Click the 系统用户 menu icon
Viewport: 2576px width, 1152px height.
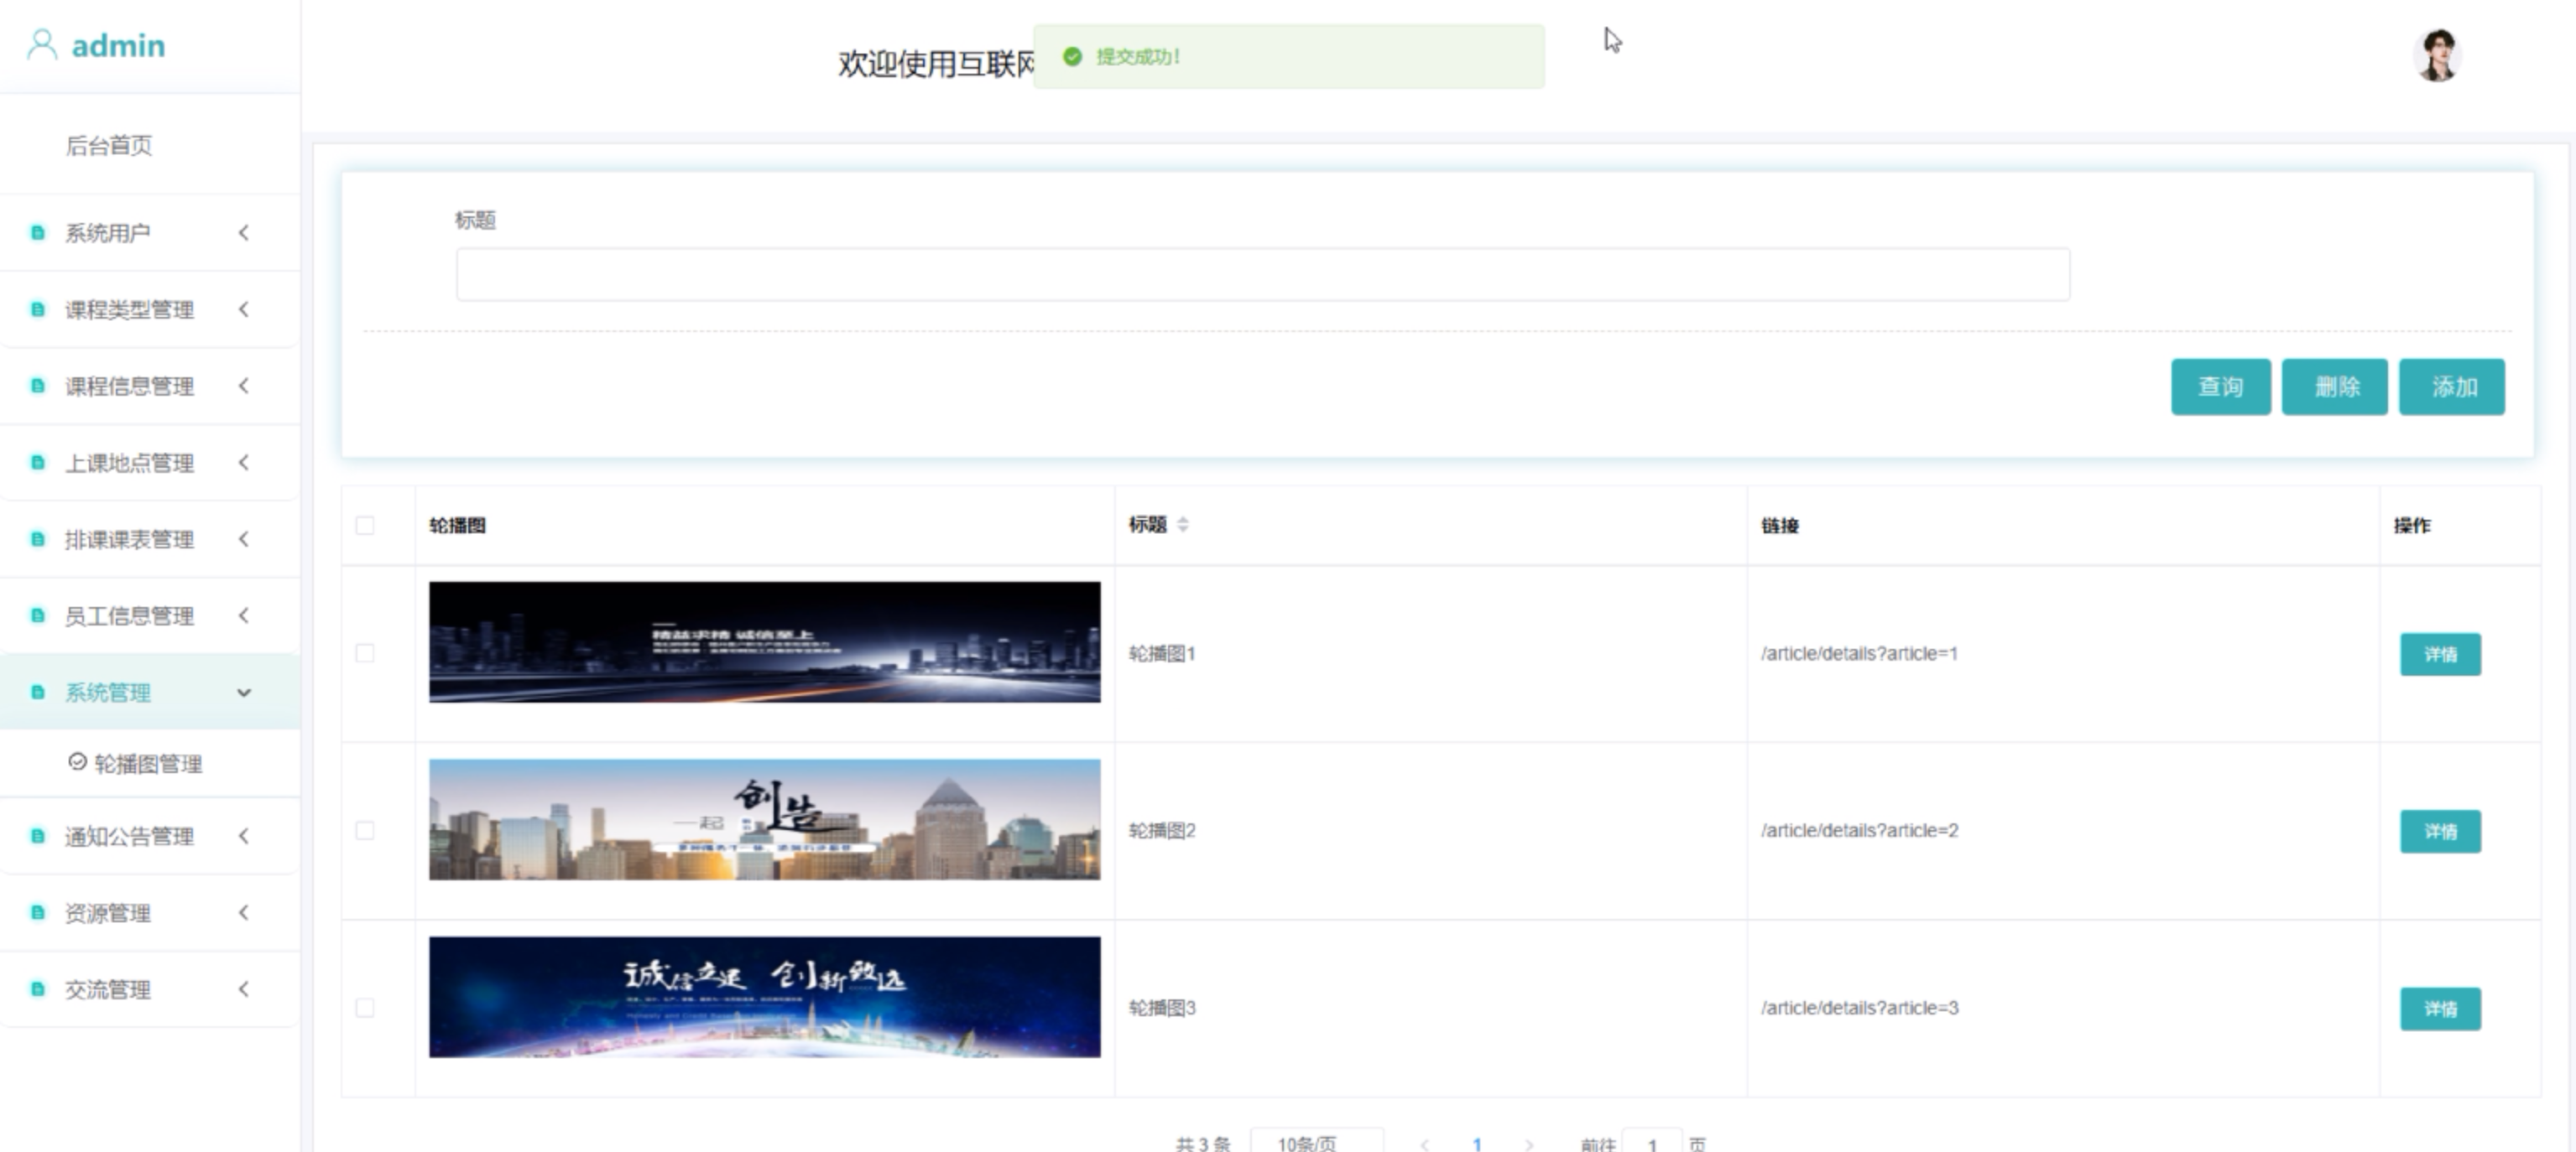tap(38, 233)
